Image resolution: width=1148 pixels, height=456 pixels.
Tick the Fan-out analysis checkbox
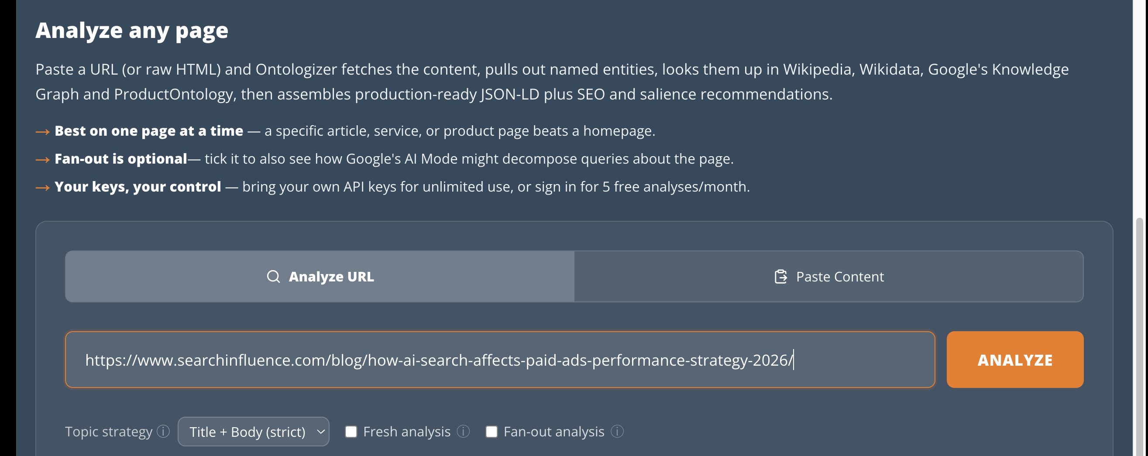pos(492,432)
